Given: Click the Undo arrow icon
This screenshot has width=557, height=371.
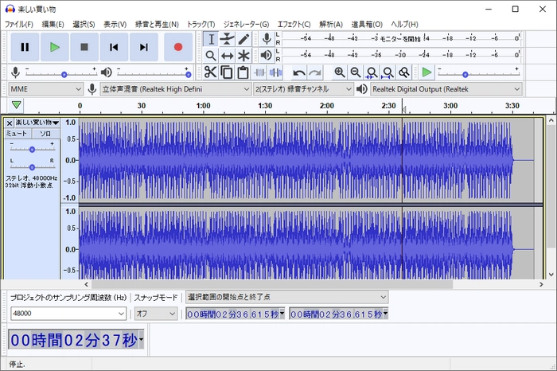Looking at the screenshot, I should (299, 72).
